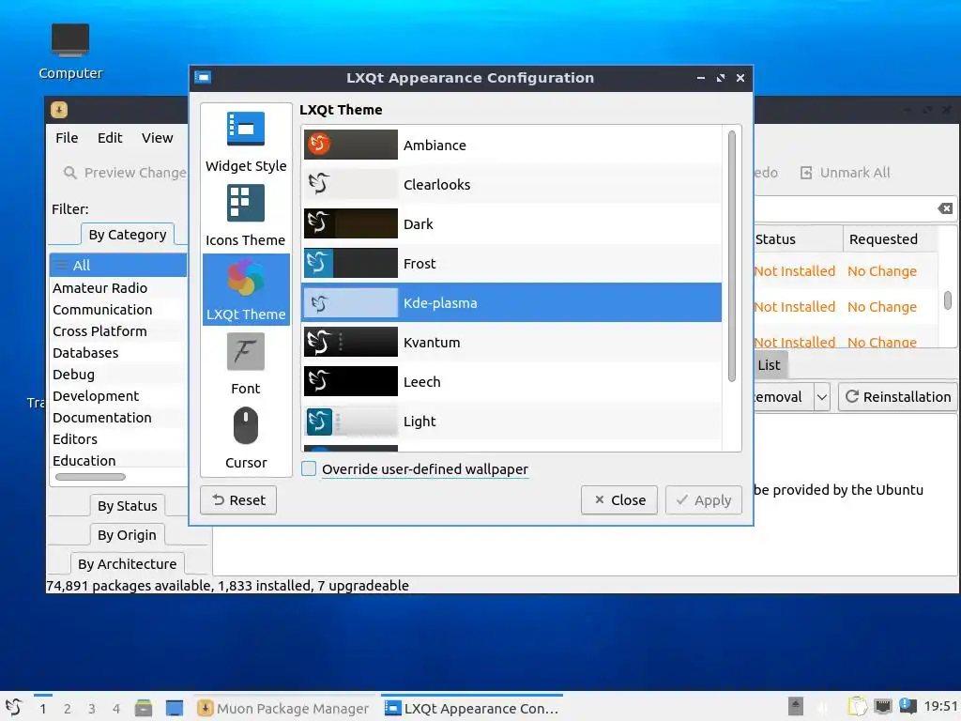Open the Cursor settings section
The image size is (961, 721).
tap(246, 438)
